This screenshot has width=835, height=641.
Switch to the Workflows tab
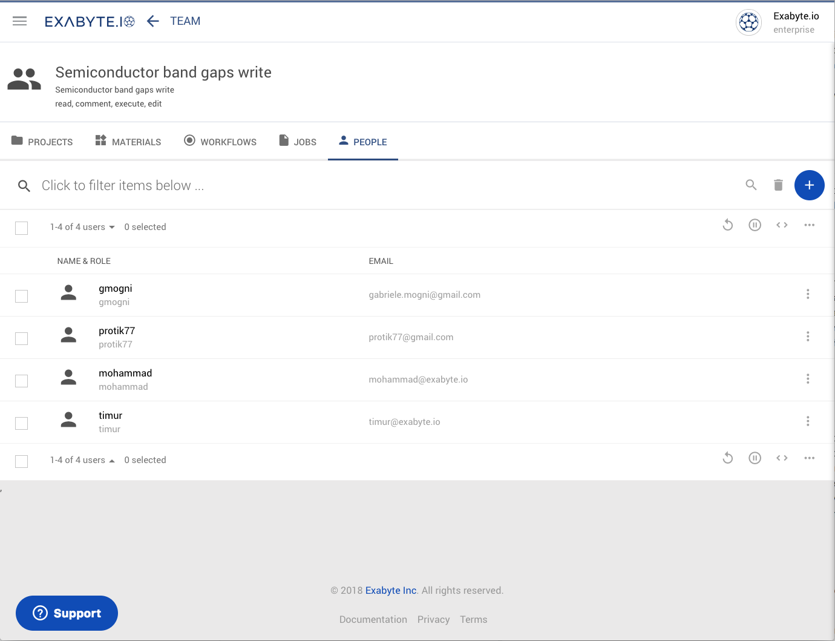coord(220,142)
